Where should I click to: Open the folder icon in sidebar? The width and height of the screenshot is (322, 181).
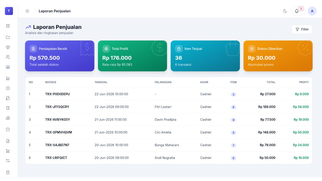[8, 37]
